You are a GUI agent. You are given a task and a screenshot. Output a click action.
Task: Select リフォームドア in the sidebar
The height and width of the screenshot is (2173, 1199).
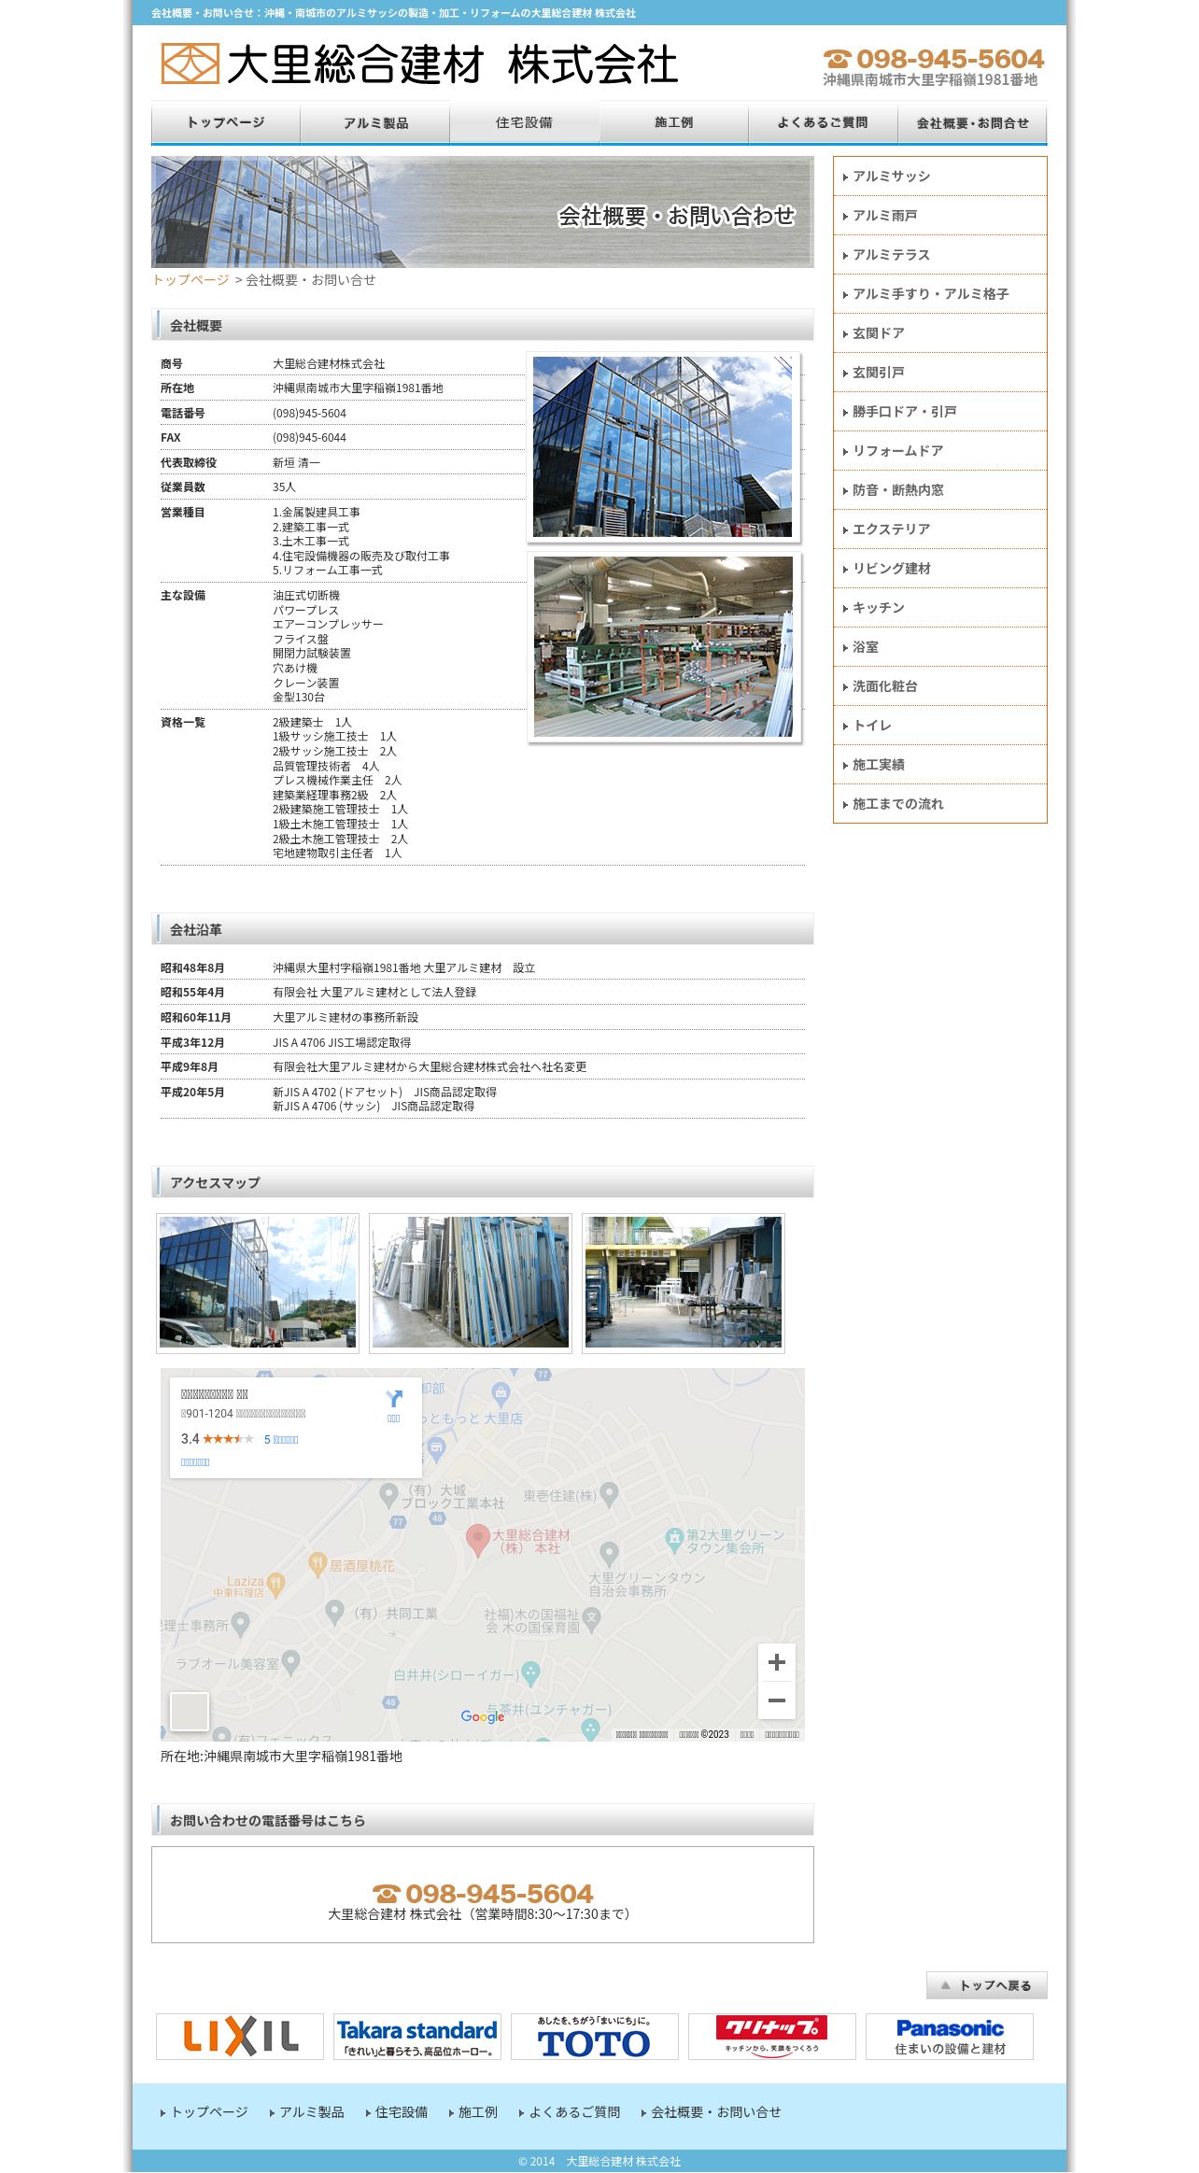[940, 451]
